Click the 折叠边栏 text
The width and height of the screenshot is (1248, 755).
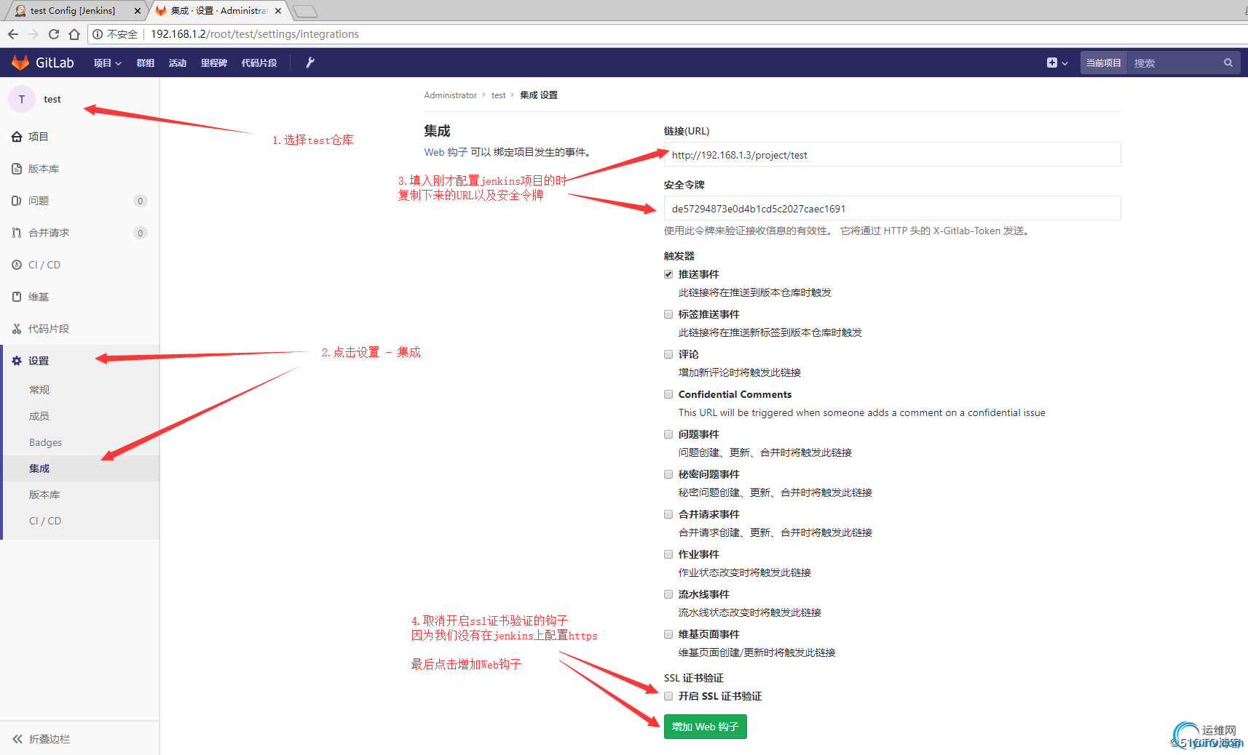pyautogui.click(x=50, y=739)
